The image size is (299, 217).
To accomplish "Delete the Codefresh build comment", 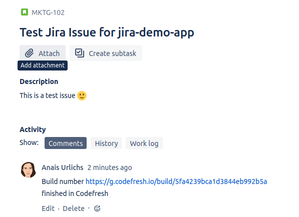I will coord(74,208).
